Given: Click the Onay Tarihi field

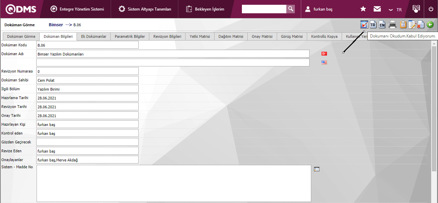Looking at the screenshot, I should [87, 115].
